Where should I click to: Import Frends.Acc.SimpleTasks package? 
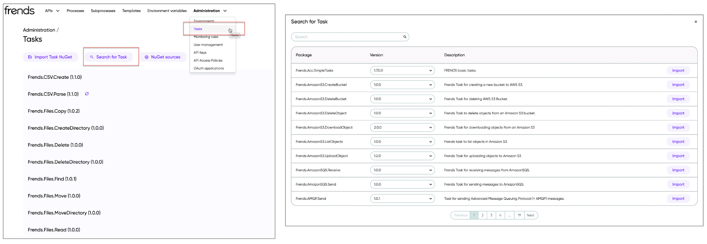[678, 70]
